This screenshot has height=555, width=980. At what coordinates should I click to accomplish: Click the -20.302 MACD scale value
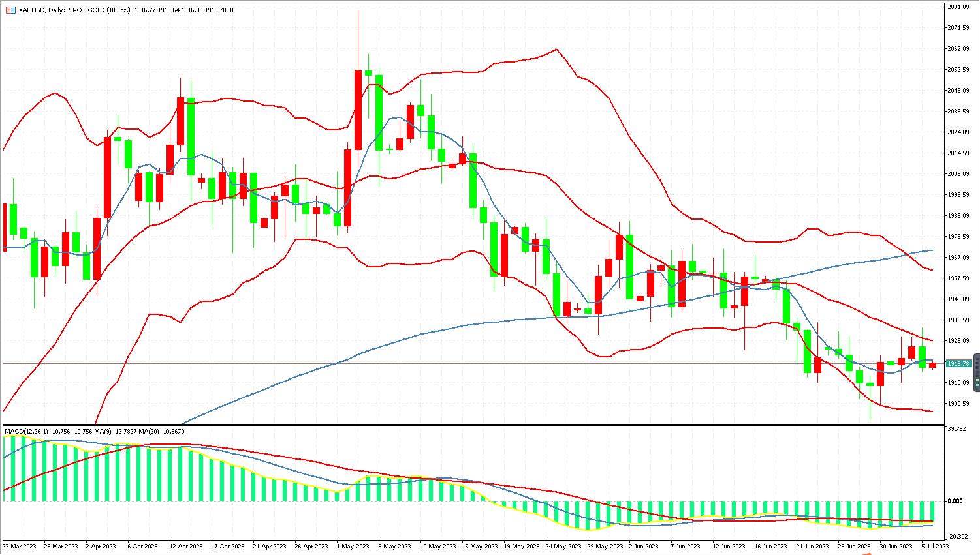pyautogui.click(x=957, y=537)
